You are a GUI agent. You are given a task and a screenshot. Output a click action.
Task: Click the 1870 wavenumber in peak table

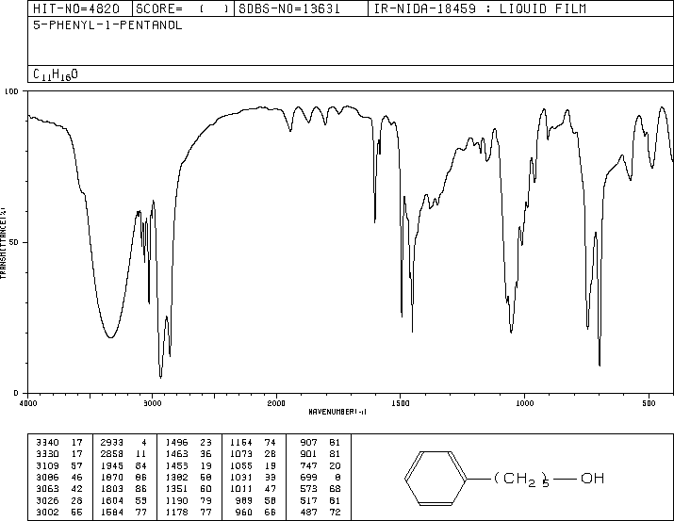point(112,477)
